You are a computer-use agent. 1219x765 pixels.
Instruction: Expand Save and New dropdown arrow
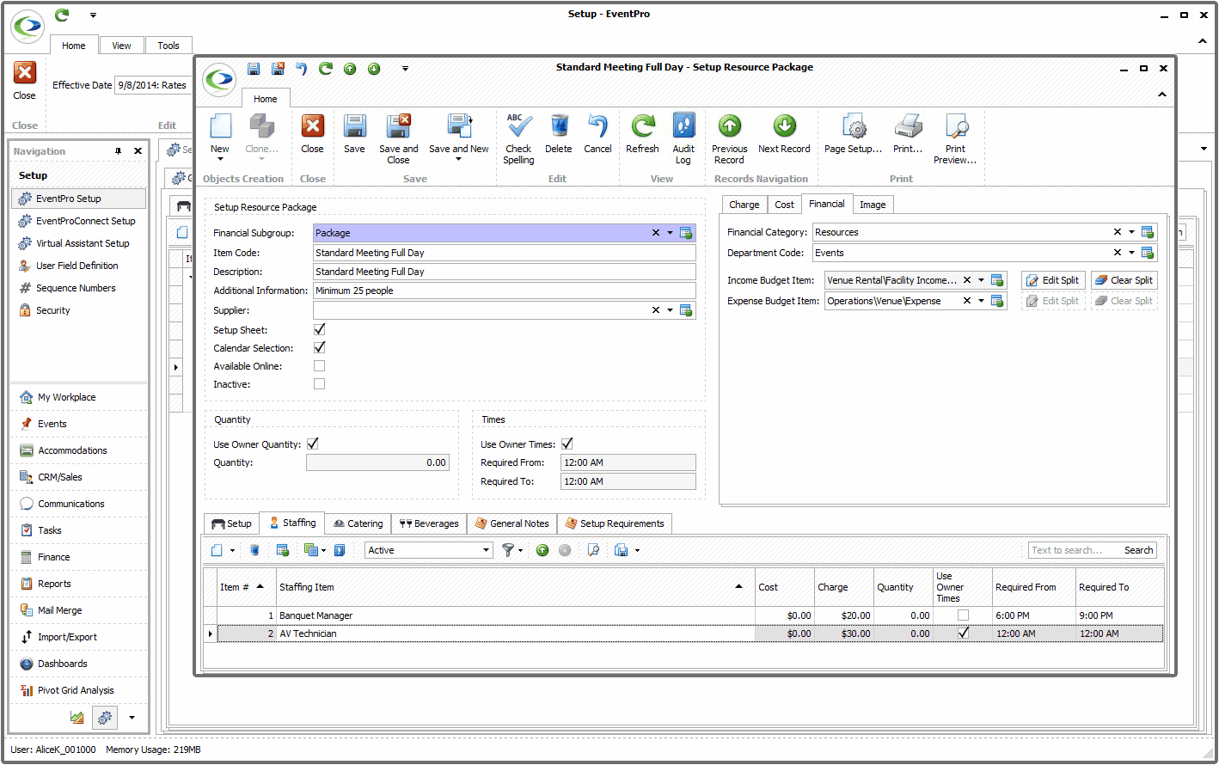click(459, 159)
